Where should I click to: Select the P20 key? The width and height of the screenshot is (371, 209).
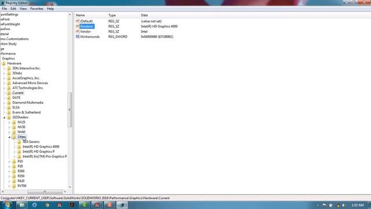click(20, 167)
